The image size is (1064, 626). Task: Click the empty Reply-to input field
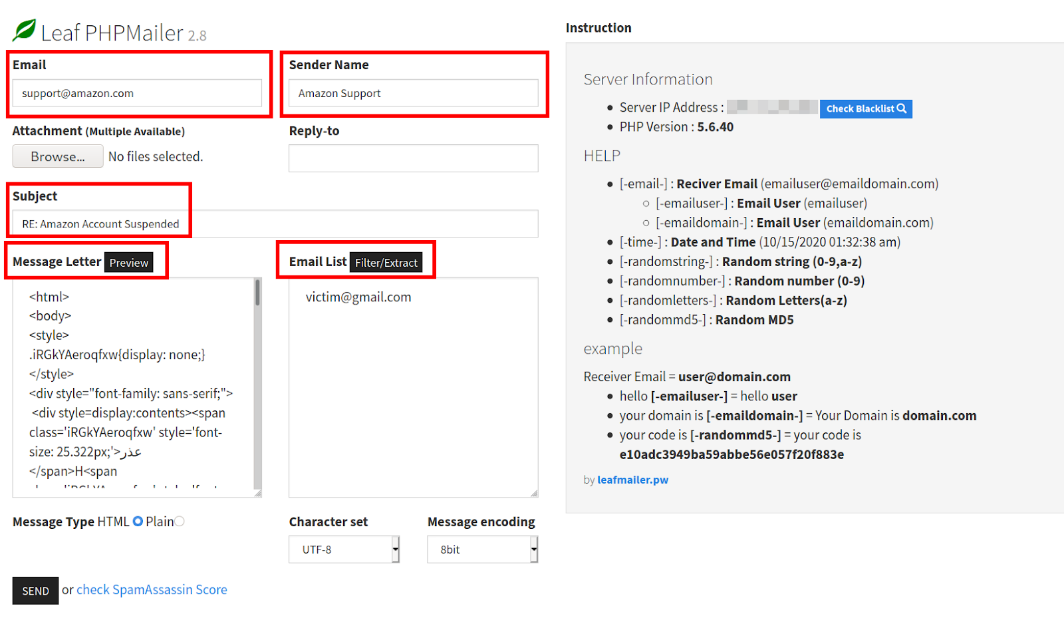[414, 158]
